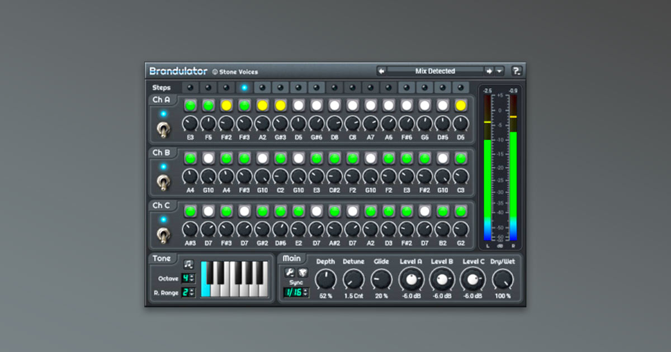Go to the next preset with right arrow
The image size is (671, 352).
[489, 71]
